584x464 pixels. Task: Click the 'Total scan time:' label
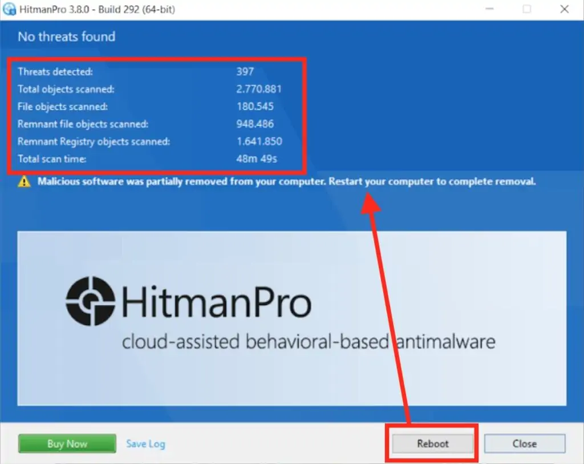pos(52,159)
